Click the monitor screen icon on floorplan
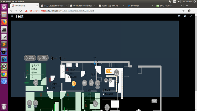Screen dimensions: 197x111 coord(97,83)
